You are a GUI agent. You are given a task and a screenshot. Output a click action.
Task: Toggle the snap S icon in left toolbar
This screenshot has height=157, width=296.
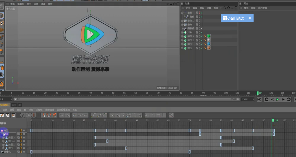(x=1, y=75)
